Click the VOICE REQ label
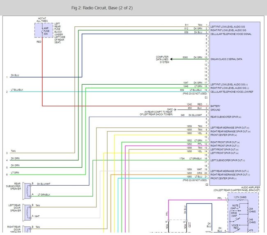Image resolution: width=267 pixels, height=235 pixels. click(x=235, y=226)
